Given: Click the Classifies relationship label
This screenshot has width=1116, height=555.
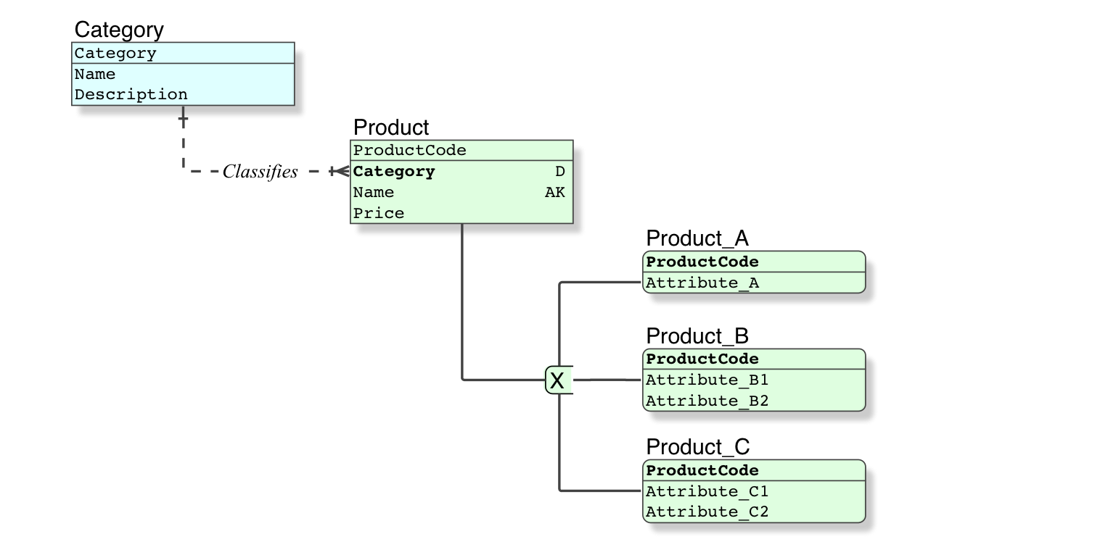Looking at the screenshot, I should coord(260,172).
